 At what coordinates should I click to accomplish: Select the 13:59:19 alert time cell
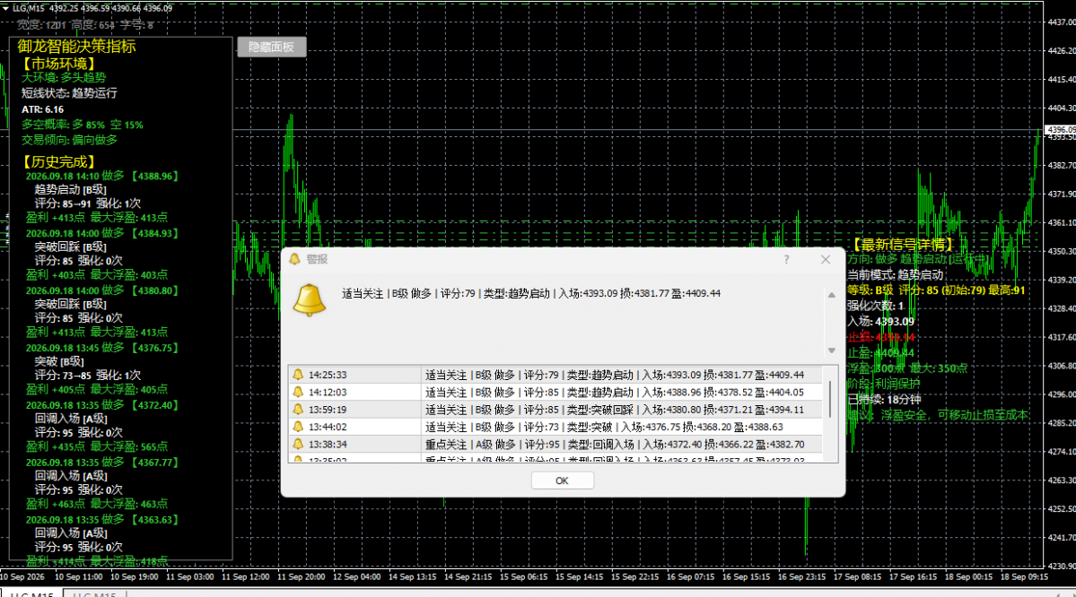point(328,409)
